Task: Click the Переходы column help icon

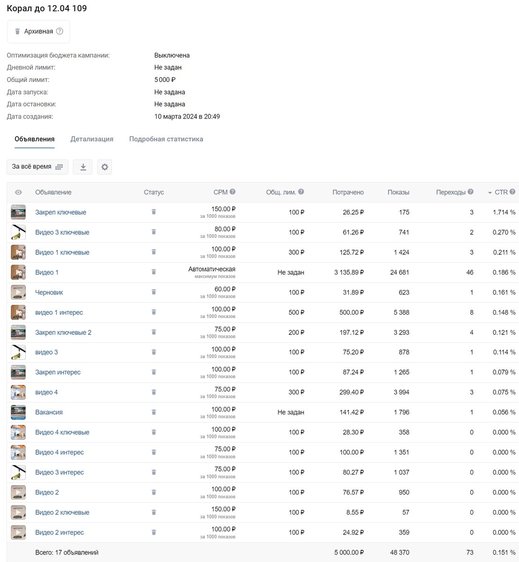Action: point(471,192)
